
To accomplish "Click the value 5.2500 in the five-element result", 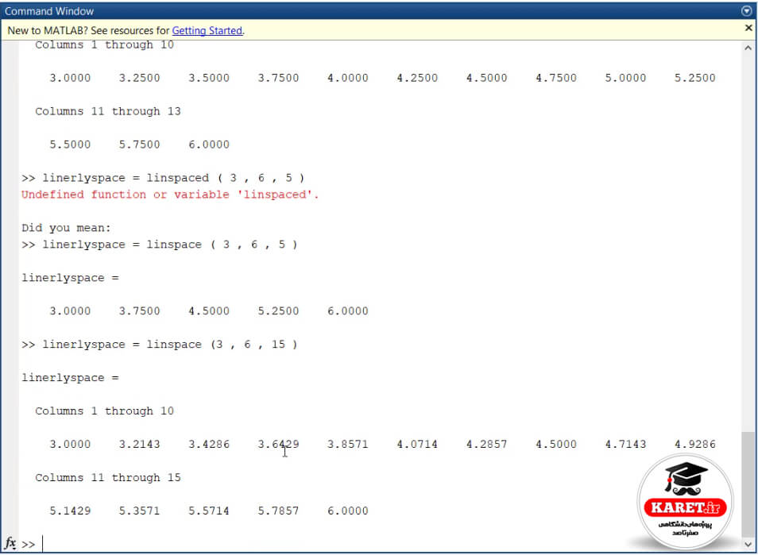I will 278,311.
